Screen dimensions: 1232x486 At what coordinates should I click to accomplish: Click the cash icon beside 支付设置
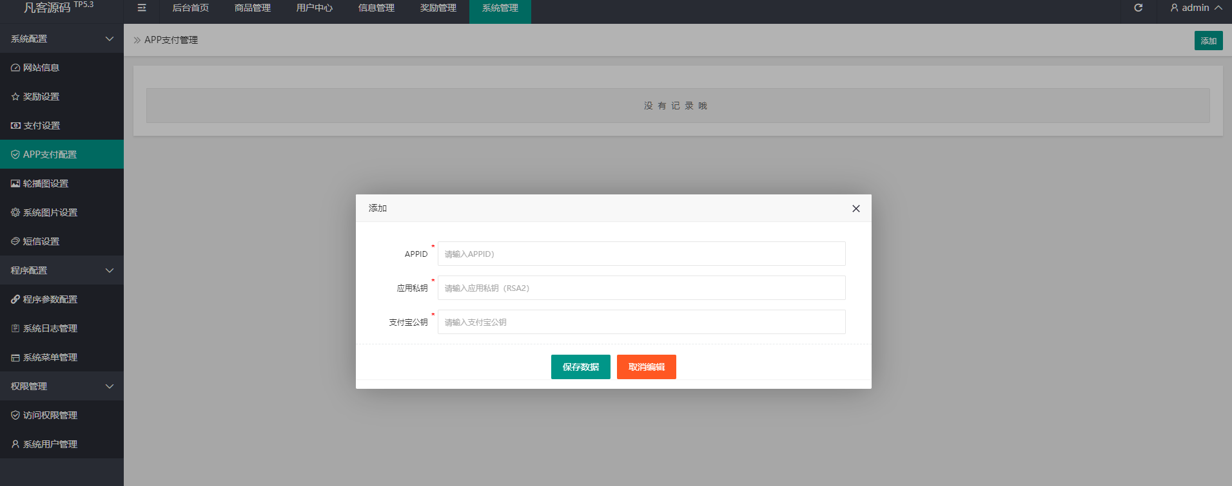pyautogui.click(x=15, y=126)
